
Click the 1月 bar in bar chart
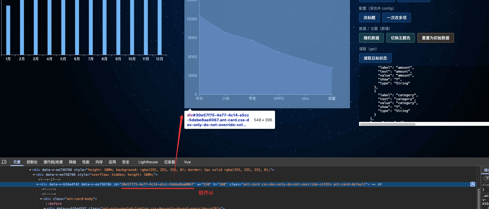pyautogui.click(x=8, y=30)
